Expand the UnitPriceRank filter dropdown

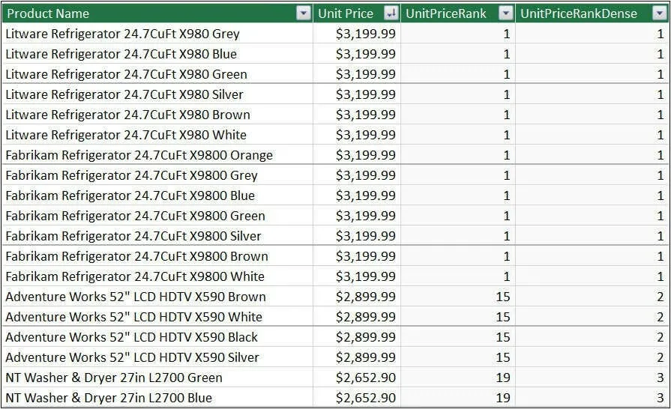coord(506,13)
